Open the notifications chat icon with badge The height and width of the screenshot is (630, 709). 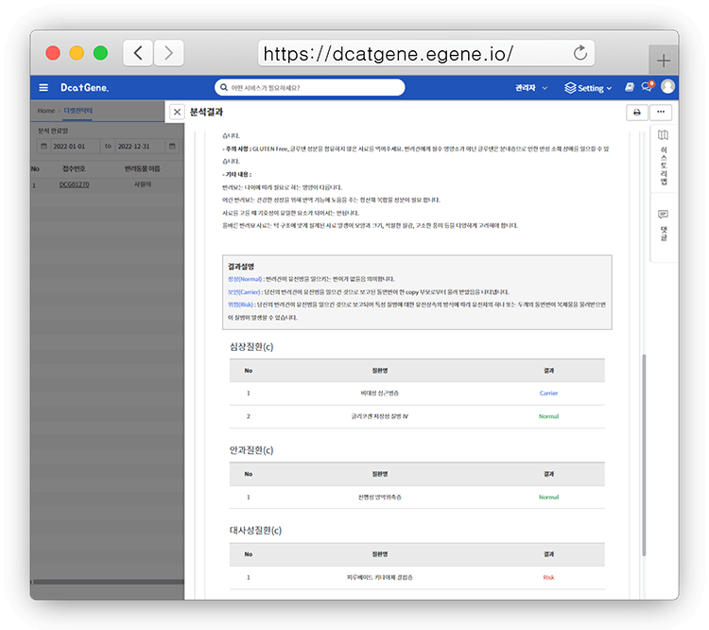click(x=648, y=87)
